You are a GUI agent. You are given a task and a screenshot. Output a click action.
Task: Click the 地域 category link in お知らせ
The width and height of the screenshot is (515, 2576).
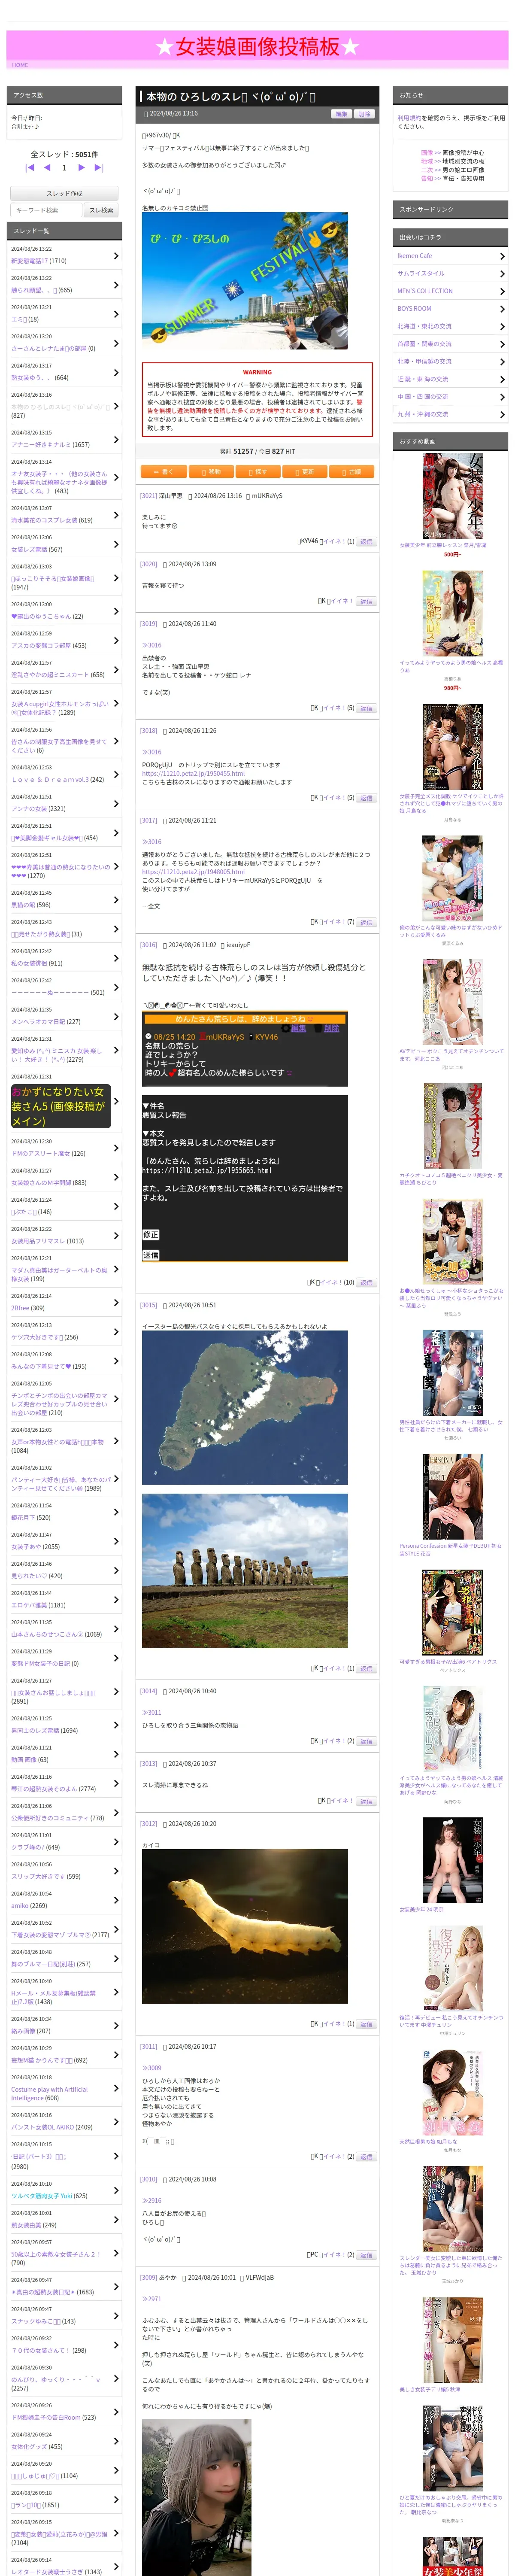[427, 161]
